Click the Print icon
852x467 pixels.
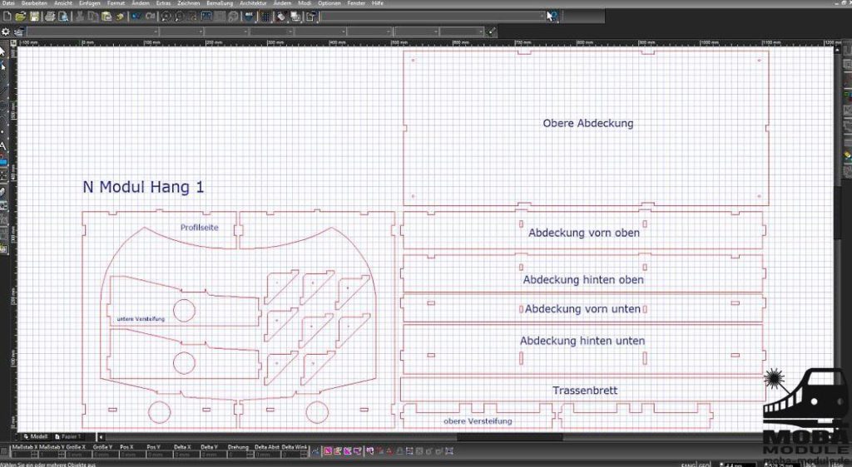[x=50, y=17]
